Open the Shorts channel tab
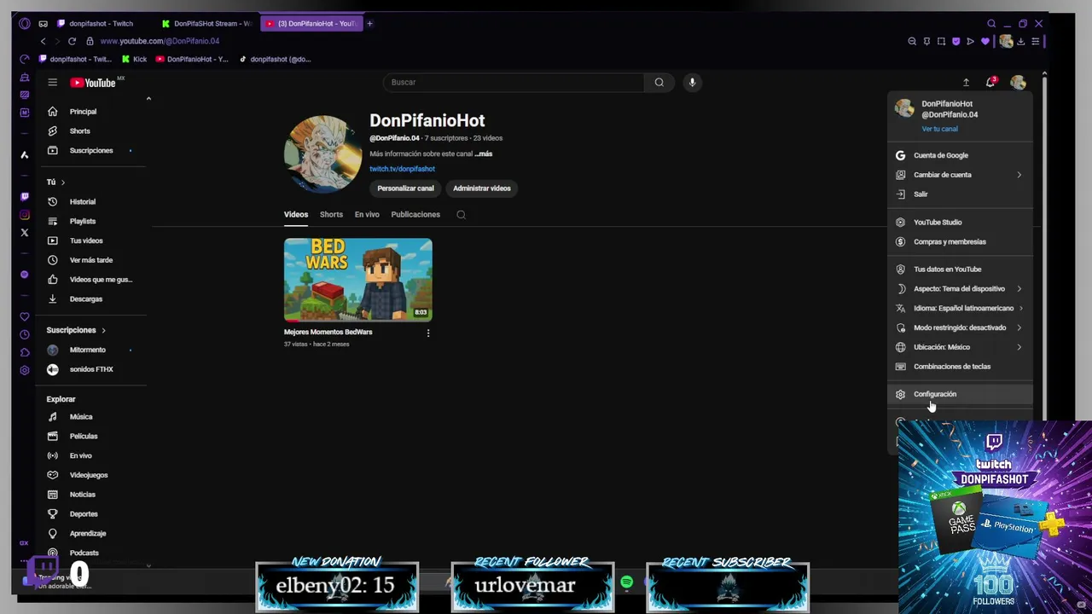This screenshot has width=1092, height=614. point(331,214)
